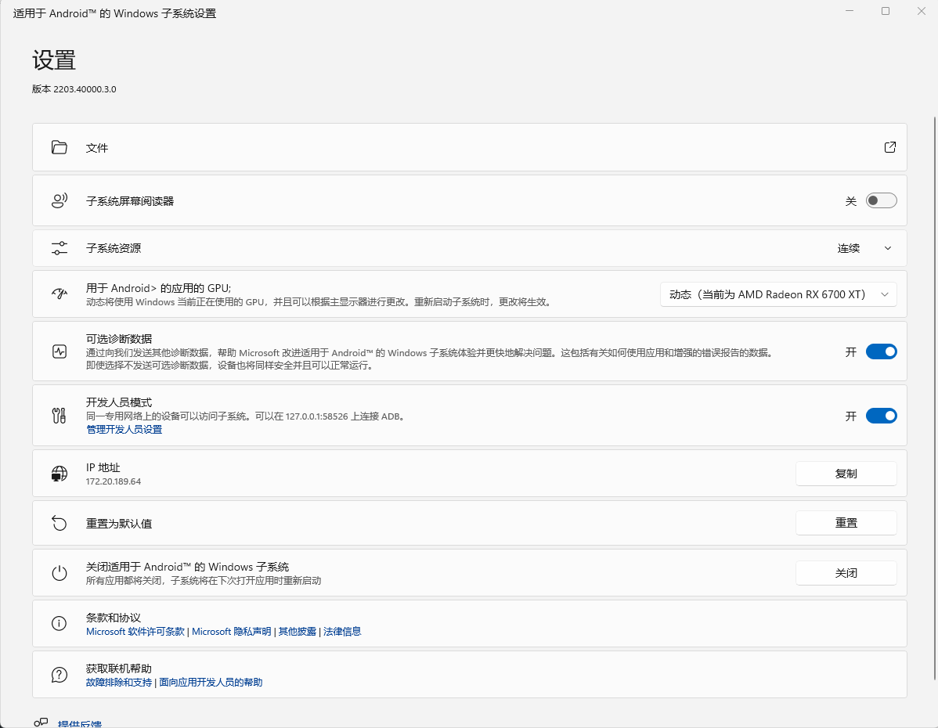The width and height of the screenshot is (938, 728).
Task: Open the Microsoft 隐私声明 link
Action: point(232,631)
